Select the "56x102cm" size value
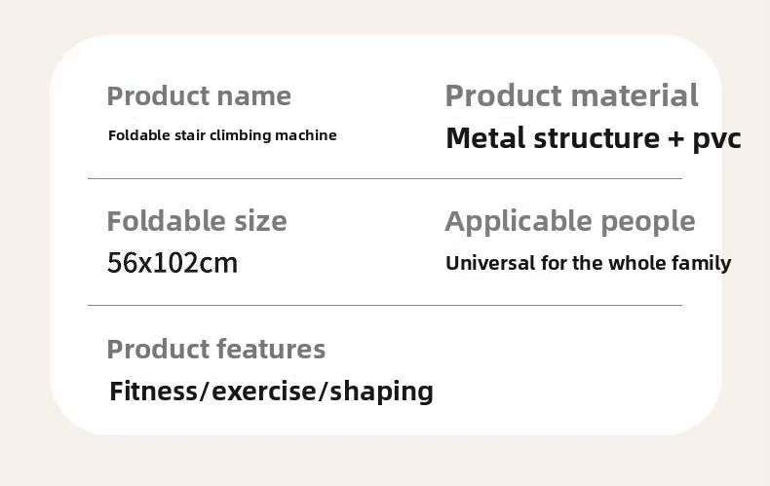 [172, 263]
